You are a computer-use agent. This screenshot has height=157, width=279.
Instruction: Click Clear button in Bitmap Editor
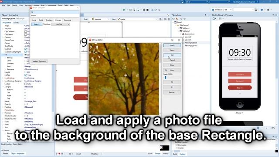pyautogui.click(x=172, y=65)
